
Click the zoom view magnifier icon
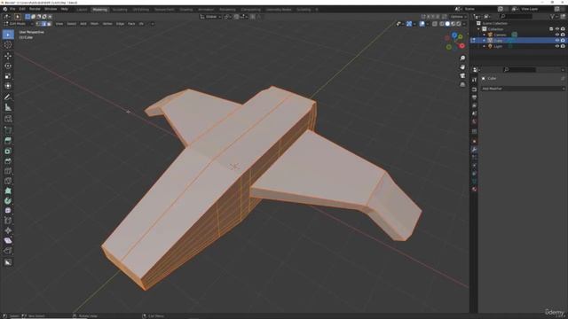(x=462, y=58)
